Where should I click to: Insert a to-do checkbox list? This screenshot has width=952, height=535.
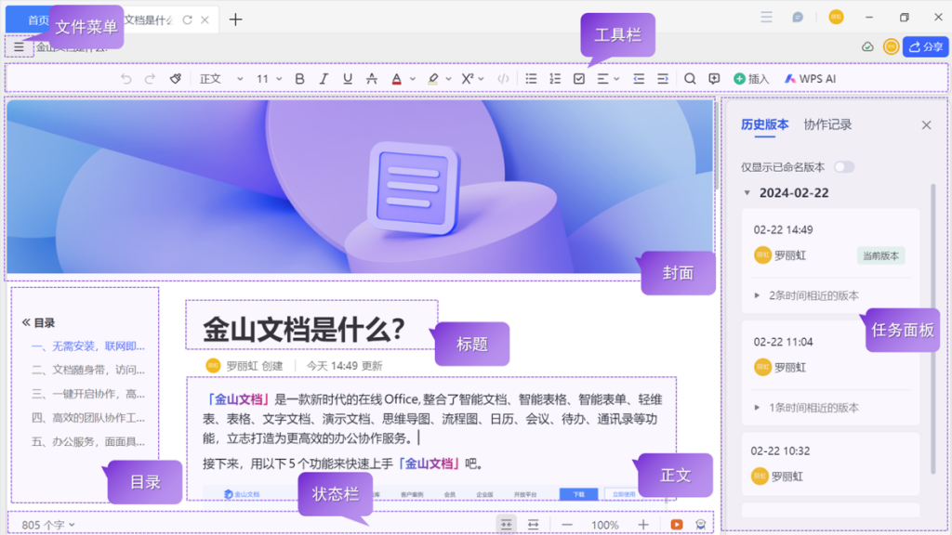coord(579,79)
